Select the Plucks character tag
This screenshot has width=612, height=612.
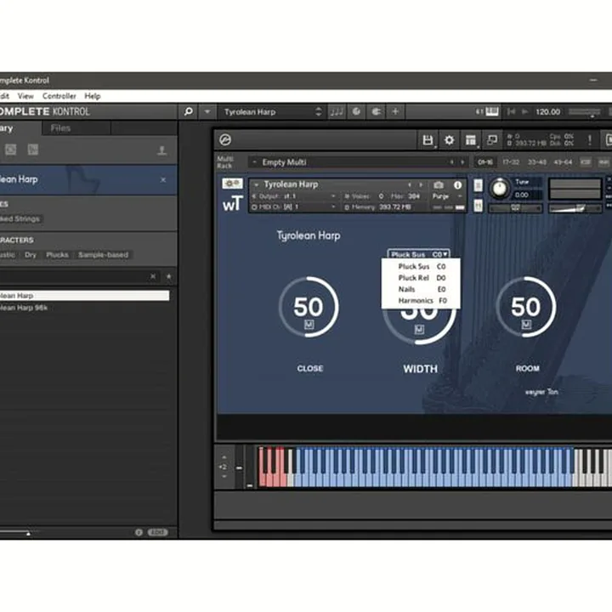[x=57, y=255]
